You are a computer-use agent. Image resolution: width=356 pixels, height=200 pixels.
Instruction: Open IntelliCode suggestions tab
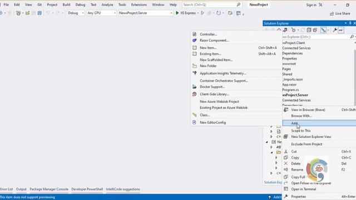click(123, 189)
